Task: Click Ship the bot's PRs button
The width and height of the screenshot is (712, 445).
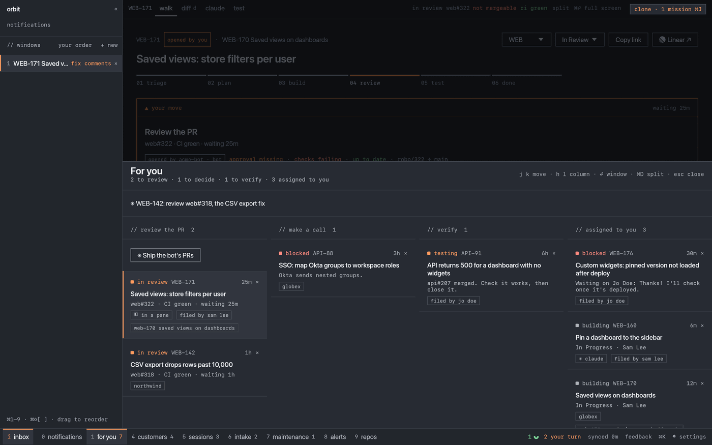Action: pyautogui.click(x=165, y=255)
